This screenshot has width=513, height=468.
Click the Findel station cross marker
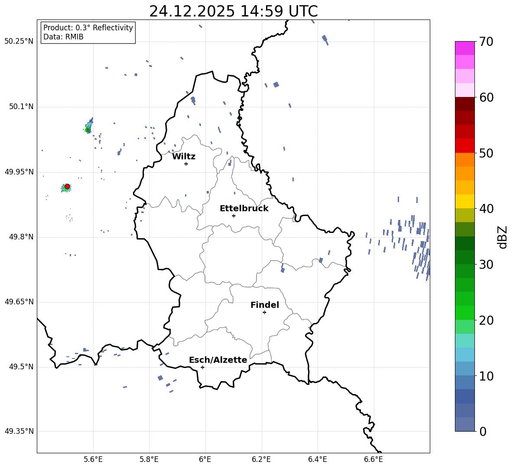tap(264, 313)
